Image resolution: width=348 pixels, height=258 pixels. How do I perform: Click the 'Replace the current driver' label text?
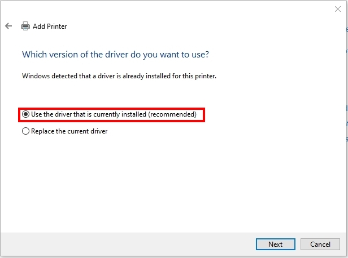[x=69, y=131]
